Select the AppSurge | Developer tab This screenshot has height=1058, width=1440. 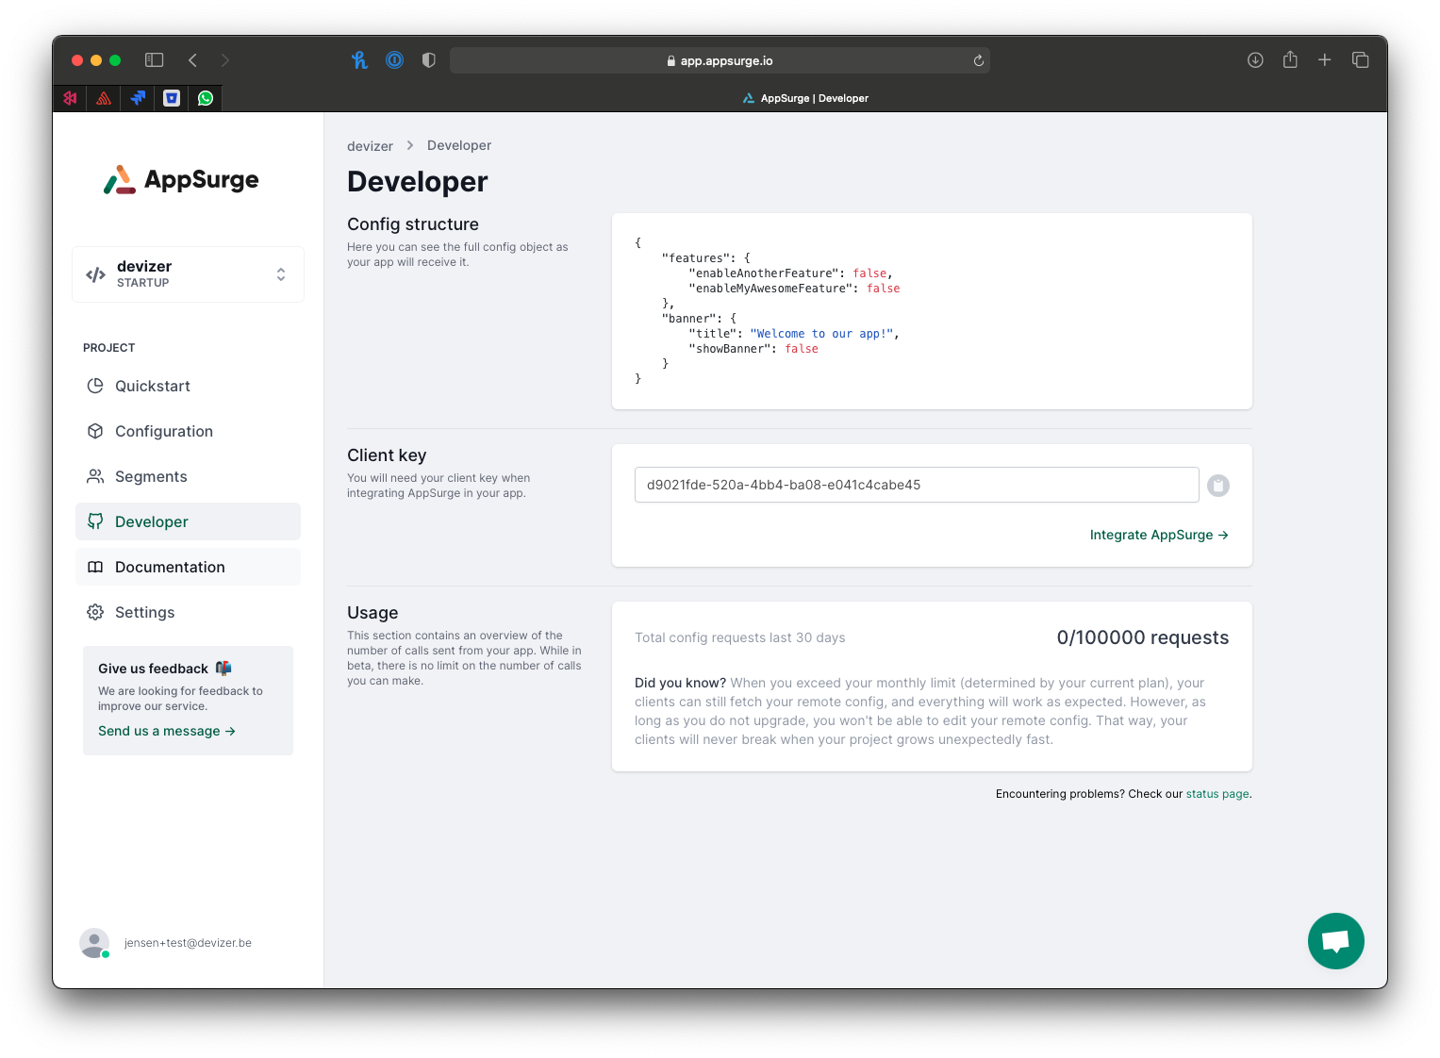click(805, 98)
